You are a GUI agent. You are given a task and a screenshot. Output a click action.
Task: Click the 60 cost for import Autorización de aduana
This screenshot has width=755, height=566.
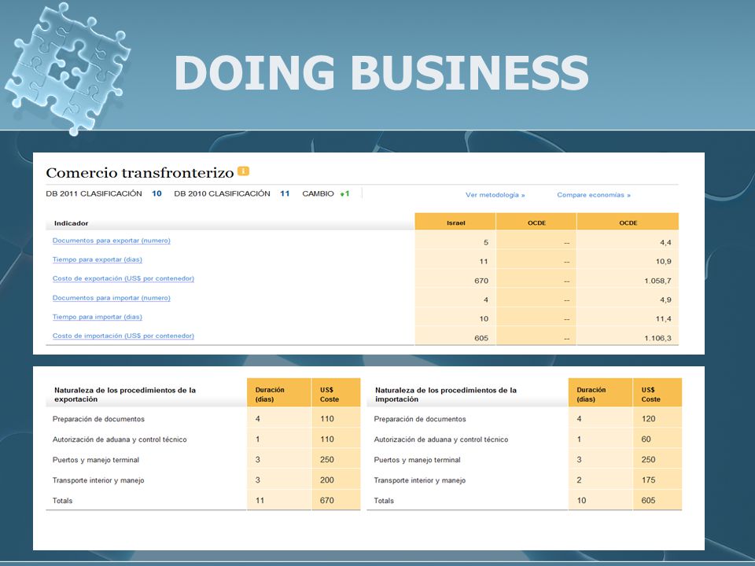tap(646, 439)
